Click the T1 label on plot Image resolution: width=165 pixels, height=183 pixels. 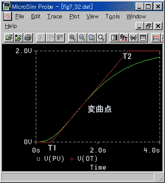click(x=52, y=148)
